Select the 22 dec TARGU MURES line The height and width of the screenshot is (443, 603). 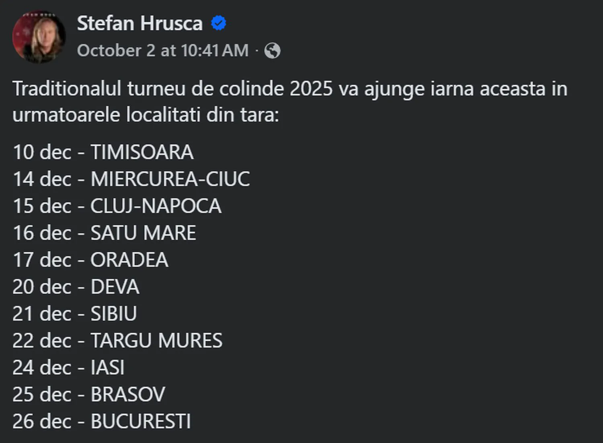117,341
